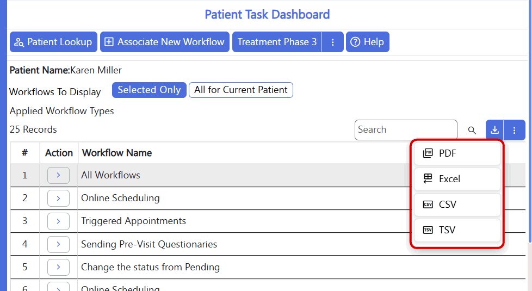Click Associate New Workflow button
Screen dimensions: 532x291
(x=165, y=42)
